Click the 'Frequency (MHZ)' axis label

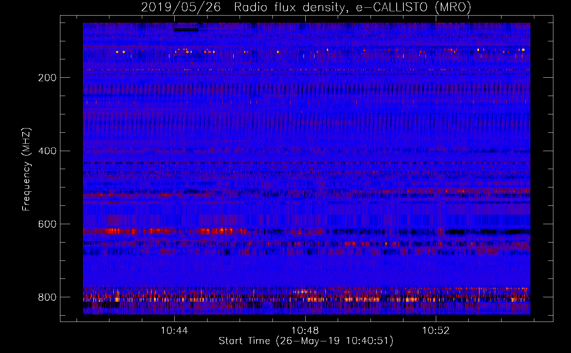[26, 169]
